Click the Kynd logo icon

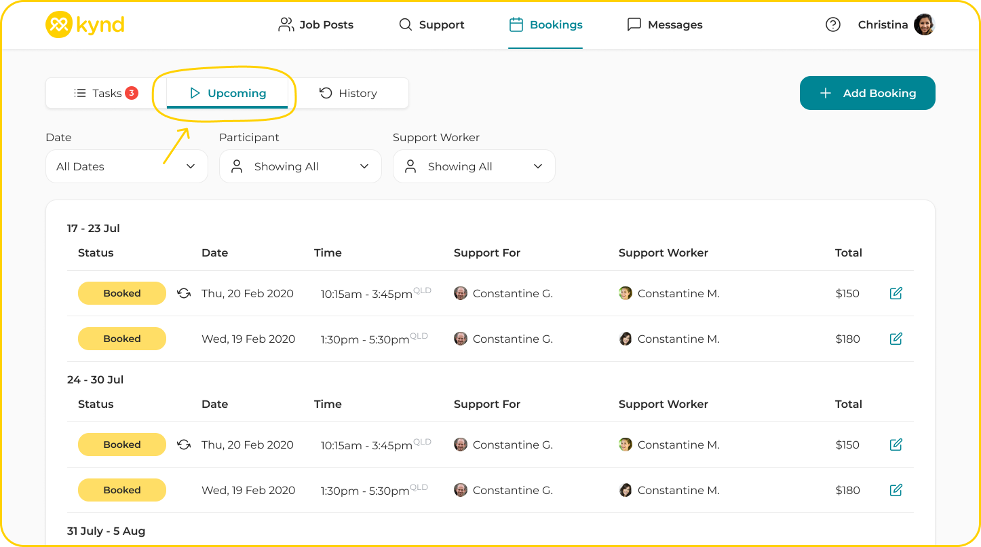[x=59, y=24]
